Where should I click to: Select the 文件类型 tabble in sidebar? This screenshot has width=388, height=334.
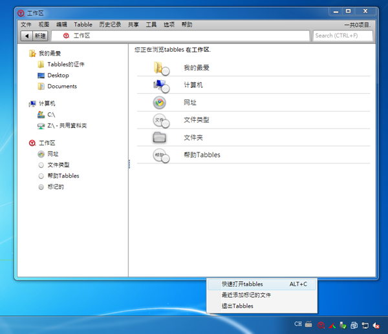click(54, 165)
